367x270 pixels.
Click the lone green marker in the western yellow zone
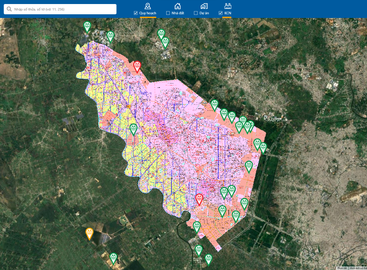[x=133, y=129]
